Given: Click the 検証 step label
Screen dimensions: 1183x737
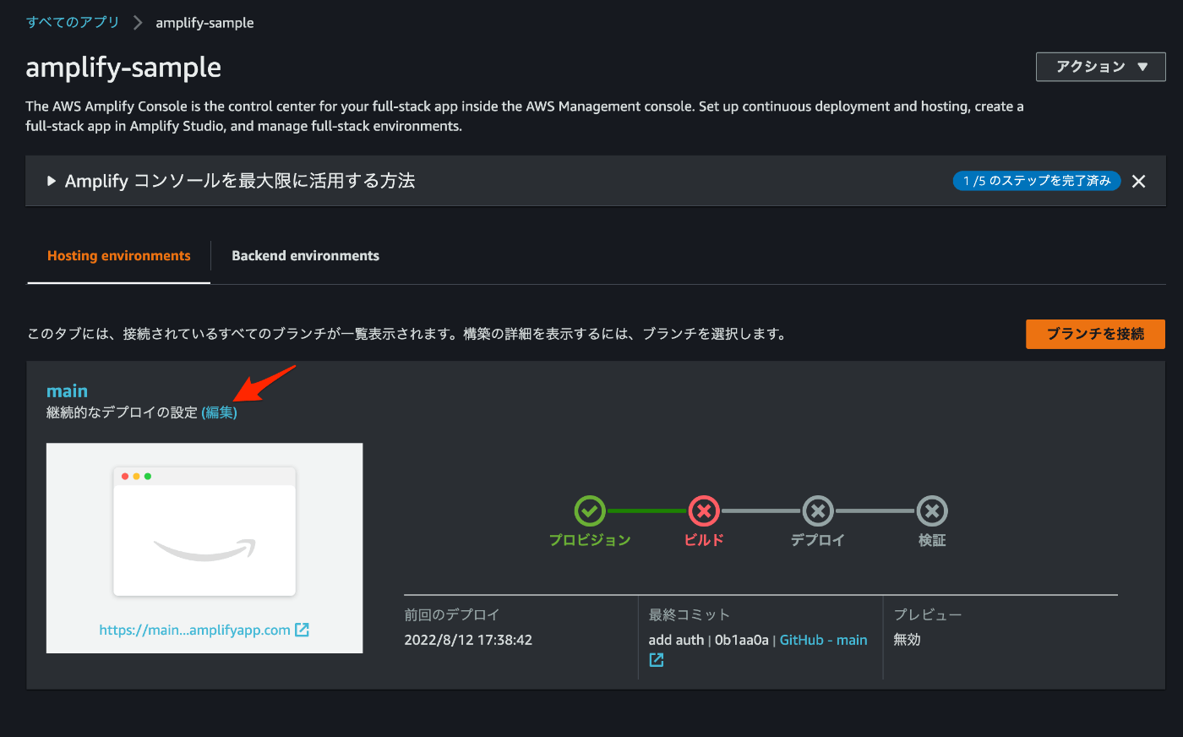Looking at the screenshot, I should pos(932,540).
